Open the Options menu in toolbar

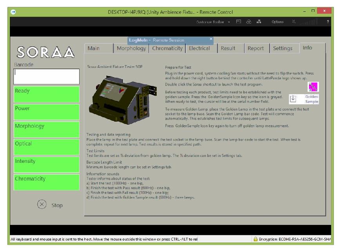pyautogui.click(x=277, y=22)
